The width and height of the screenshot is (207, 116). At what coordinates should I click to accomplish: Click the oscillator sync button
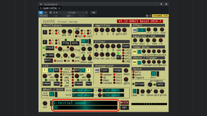(75, 43)
